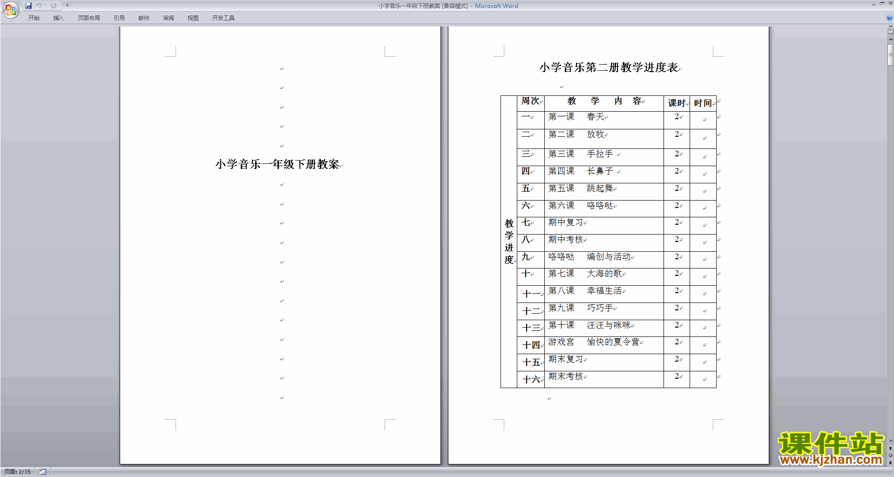The width and height of the screenshot is (894, 477).
Task: Click the week cell 十六
Action: 531,379
